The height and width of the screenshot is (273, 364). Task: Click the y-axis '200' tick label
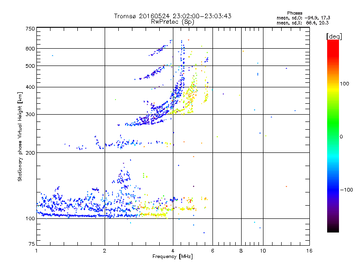(30, 153)
